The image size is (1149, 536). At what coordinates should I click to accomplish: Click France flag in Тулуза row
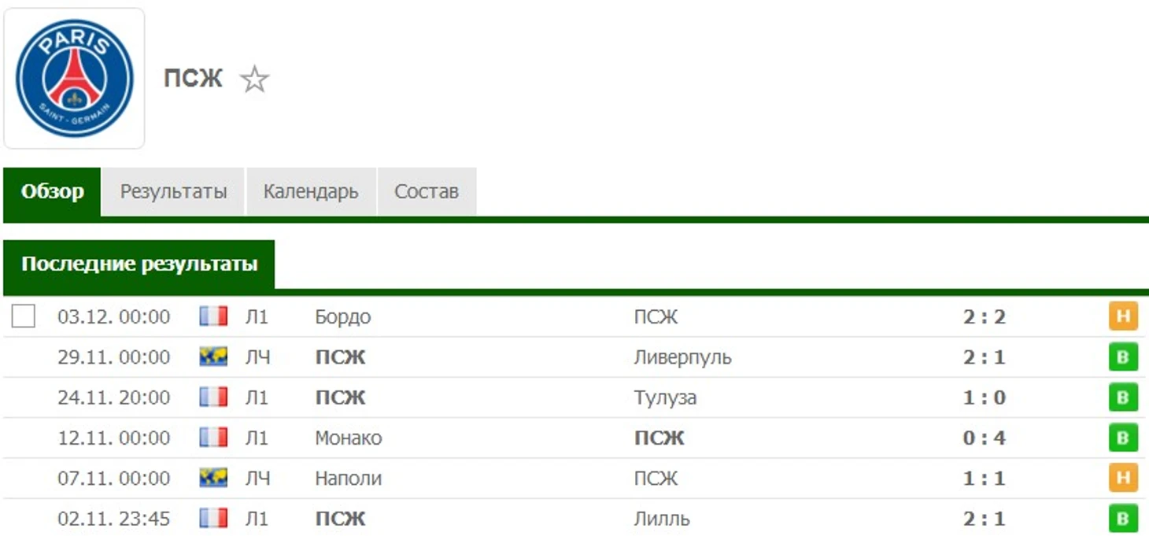[x=213, y=397]
